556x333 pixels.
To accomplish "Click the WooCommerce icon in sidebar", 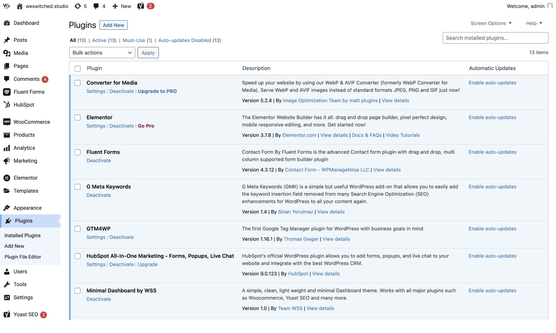I will 7,122.
